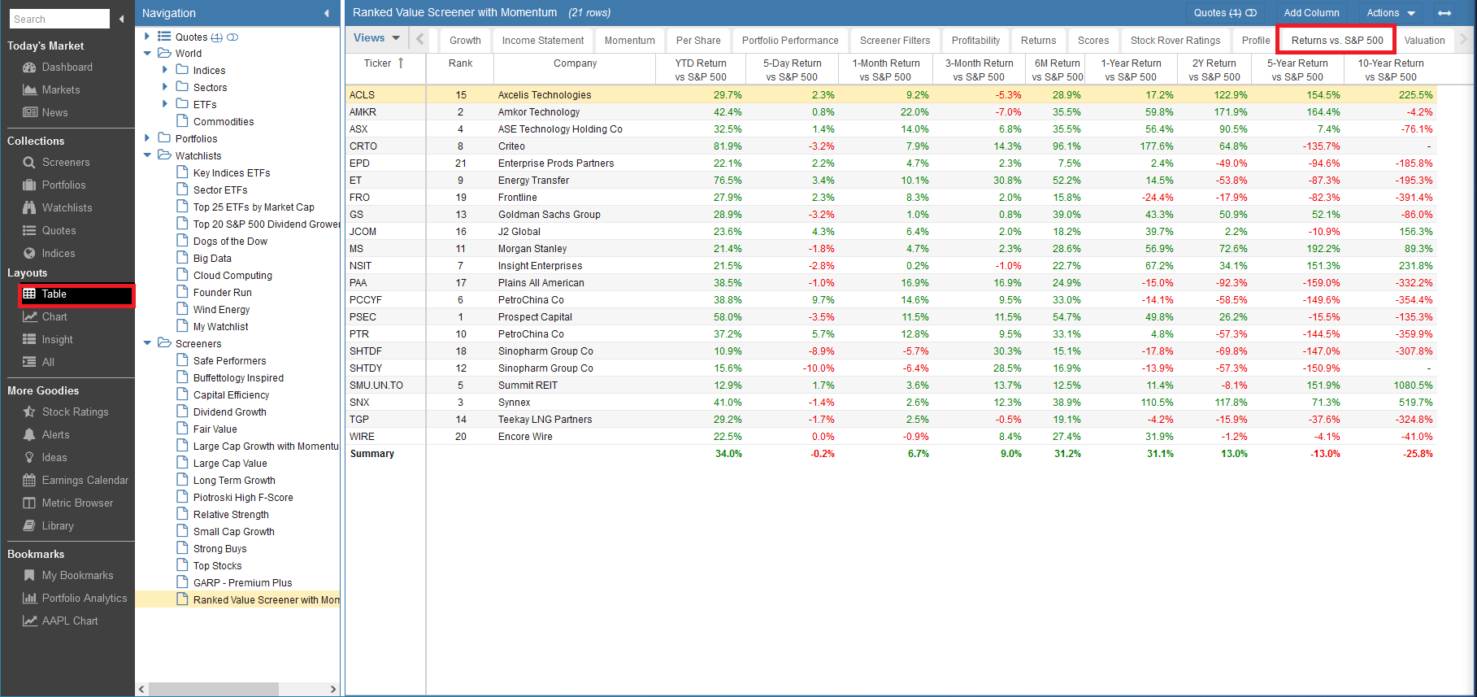Image resolution: width=1477 pixels, height=697 pixels.
Task: Switch to the Insight layout
Action: point(57,339)
